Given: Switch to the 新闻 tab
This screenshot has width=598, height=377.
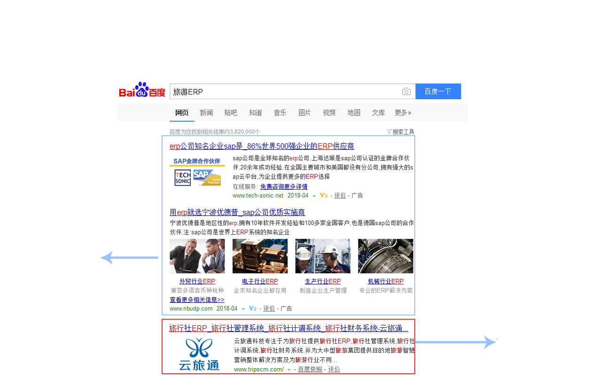Looking at the screenshot, I should pos(206,113).
